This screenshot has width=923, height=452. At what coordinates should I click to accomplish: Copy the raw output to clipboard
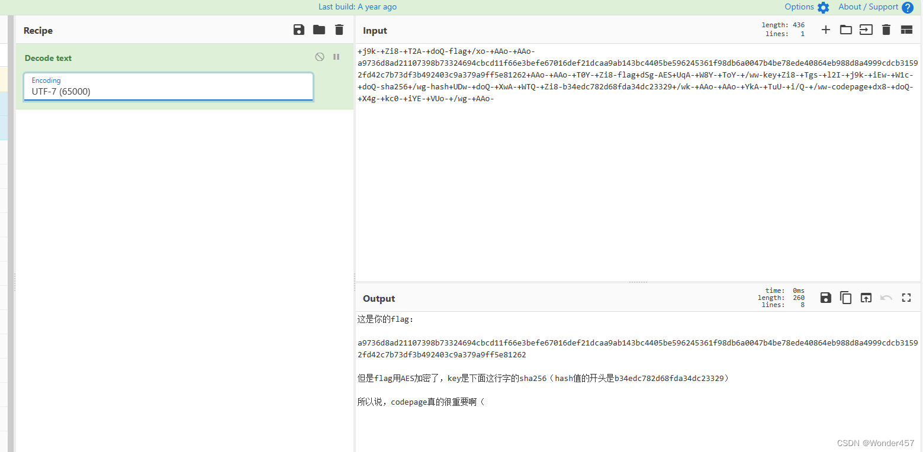pyautogui.click(x=845, y=298)
